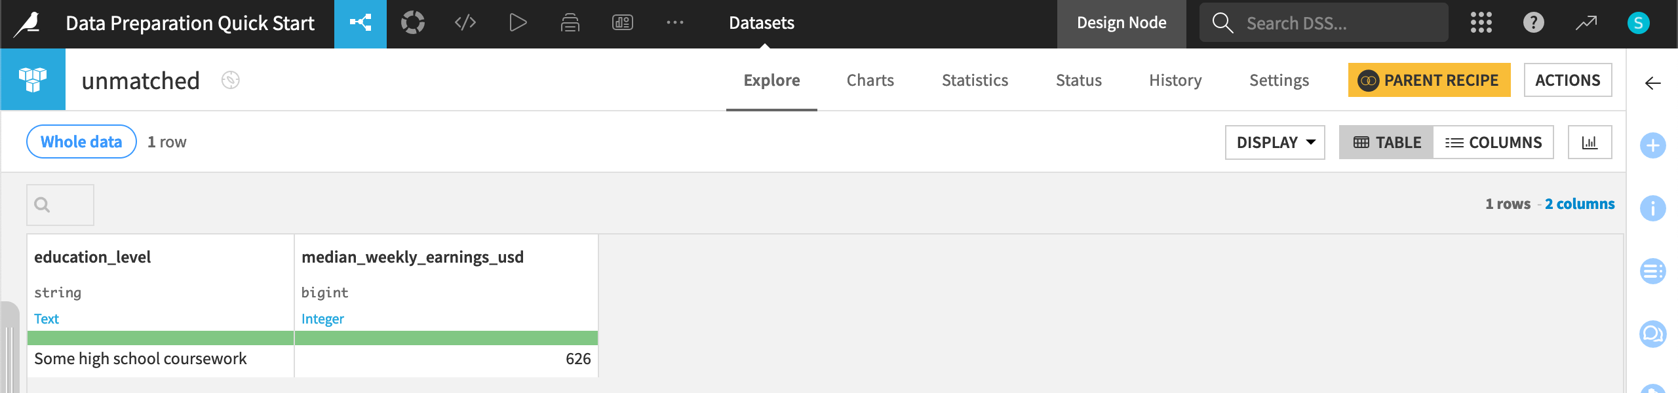Click the blue dataset cube icon
Viewport: 1678px width, 393px height.
click(33, 79)
